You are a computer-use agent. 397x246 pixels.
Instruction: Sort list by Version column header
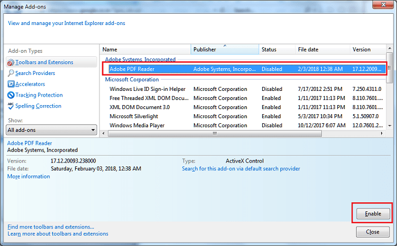pyautogui.click(x=367, y=49)
